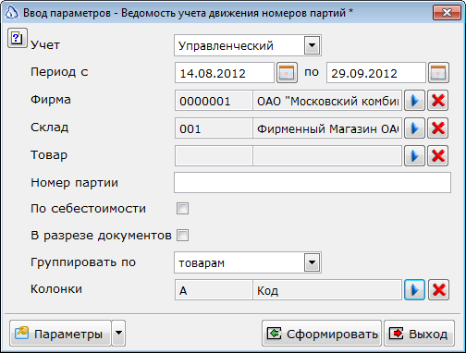The height and width of the screenshot is (353, 466).
Task: Clear the Фирма field with red X
Action: click(x=438, y=101)
